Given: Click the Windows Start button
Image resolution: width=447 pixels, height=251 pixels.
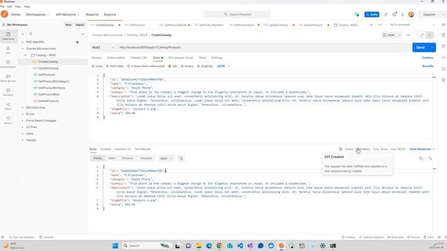Looking at the screenshot, I should click(x=115, y=245).
